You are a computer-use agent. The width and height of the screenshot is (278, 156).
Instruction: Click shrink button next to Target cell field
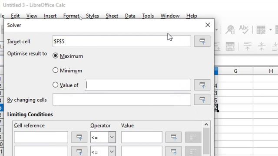202,41
